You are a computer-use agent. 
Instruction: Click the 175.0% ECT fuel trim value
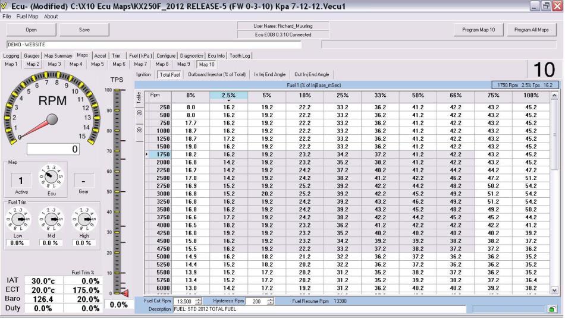(83, 290)
